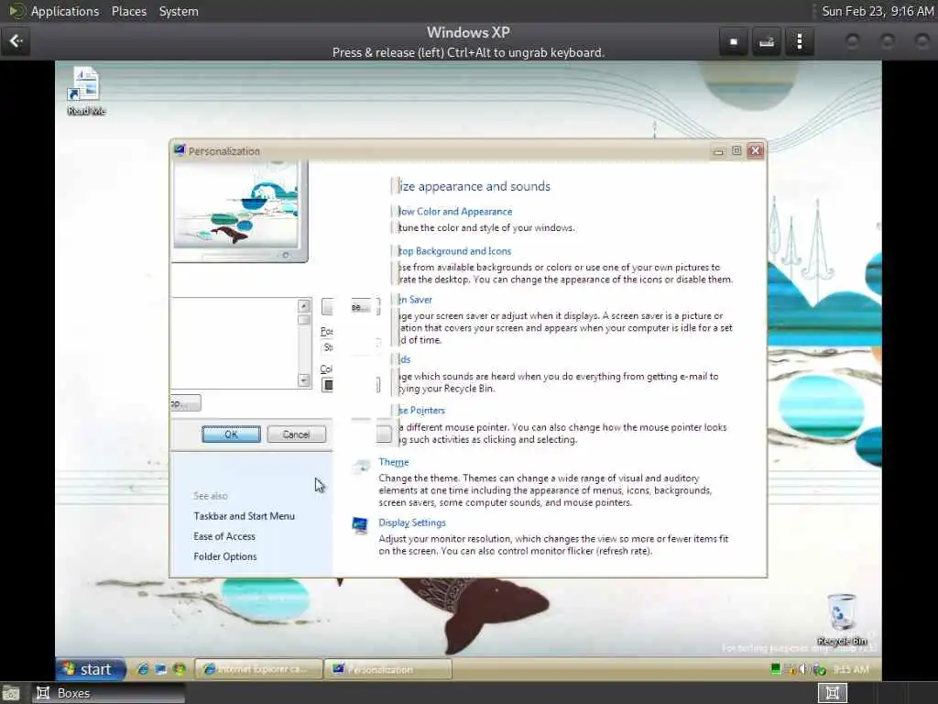Click the GNOME foot icon beside Applications
This screenshot has width=938, height=704.
point(16,11)
